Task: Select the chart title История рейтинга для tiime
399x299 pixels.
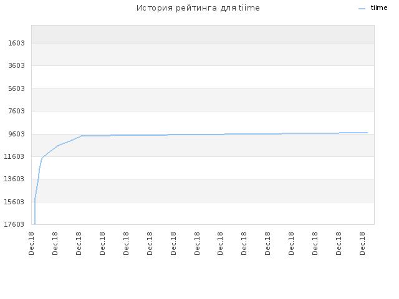Action: [x=198, y=8]
